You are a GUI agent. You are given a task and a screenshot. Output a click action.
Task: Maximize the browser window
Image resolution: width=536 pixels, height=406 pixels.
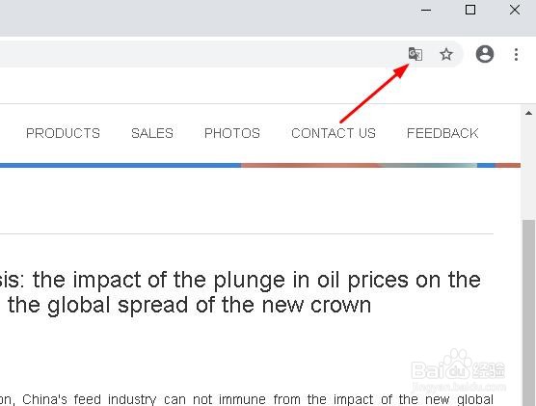click(470, 10)
